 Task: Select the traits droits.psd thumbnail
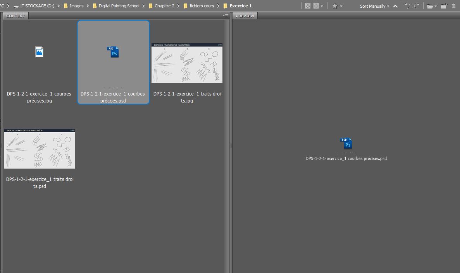[x=40, y=148]
